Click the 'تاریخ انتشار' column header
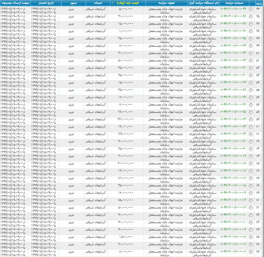Screen dimensions: 264x257 [x=44, y=3]
